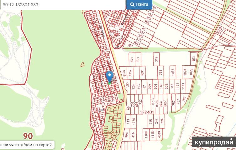Image resolution: width=236 pixels, height=150 pixels.
Task: Click the купипродай watermark logo
Action: [214, 142]
